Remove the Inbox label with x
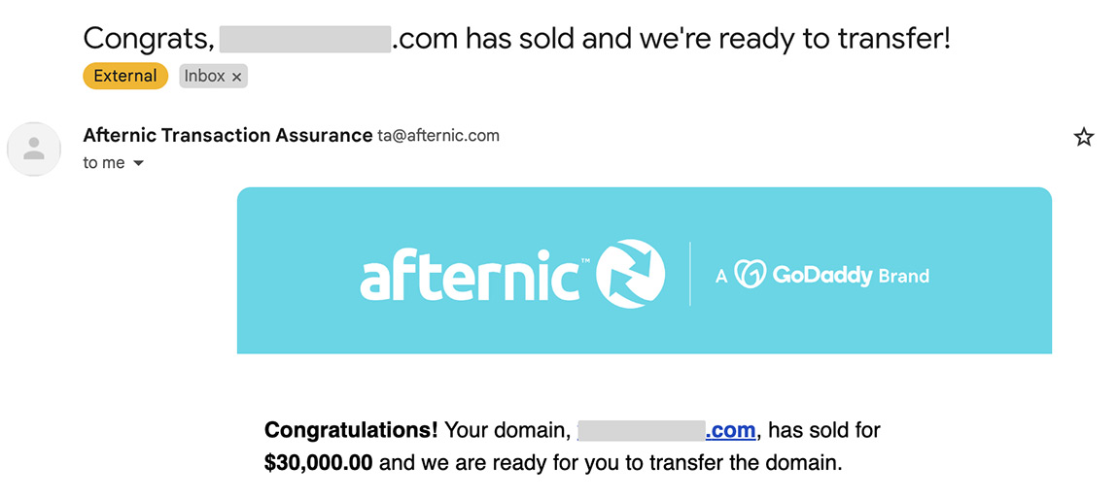Viewport: 1118px width, 499px height. [236, 77]
